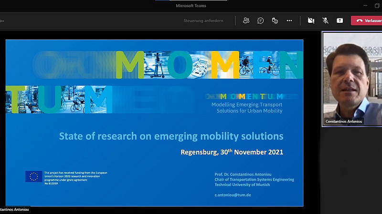Screen dimensions: 382x214
Task: Click the small MOMENTUM logo on slide
Action: (247, 97)
